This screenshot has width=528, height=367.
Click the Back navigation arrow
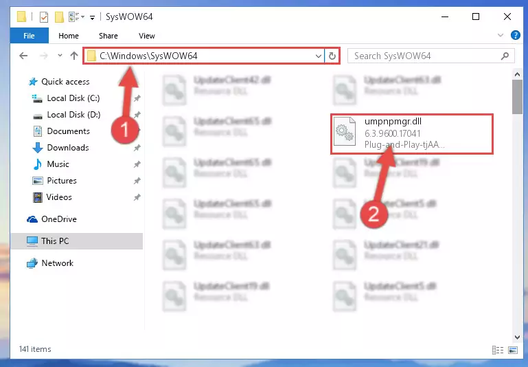(23, 56)
